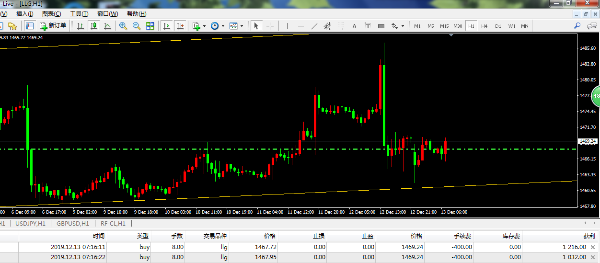Switch chart to line chart mode

[x=107, y=26]
